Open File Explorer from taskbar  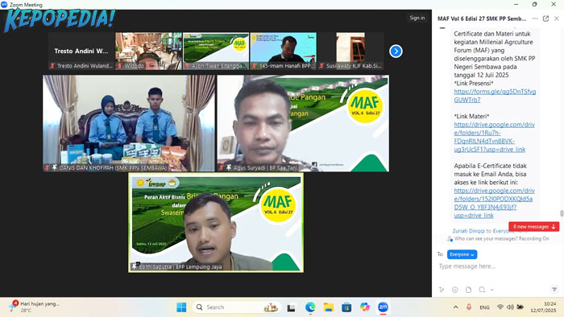click(329, 307)
